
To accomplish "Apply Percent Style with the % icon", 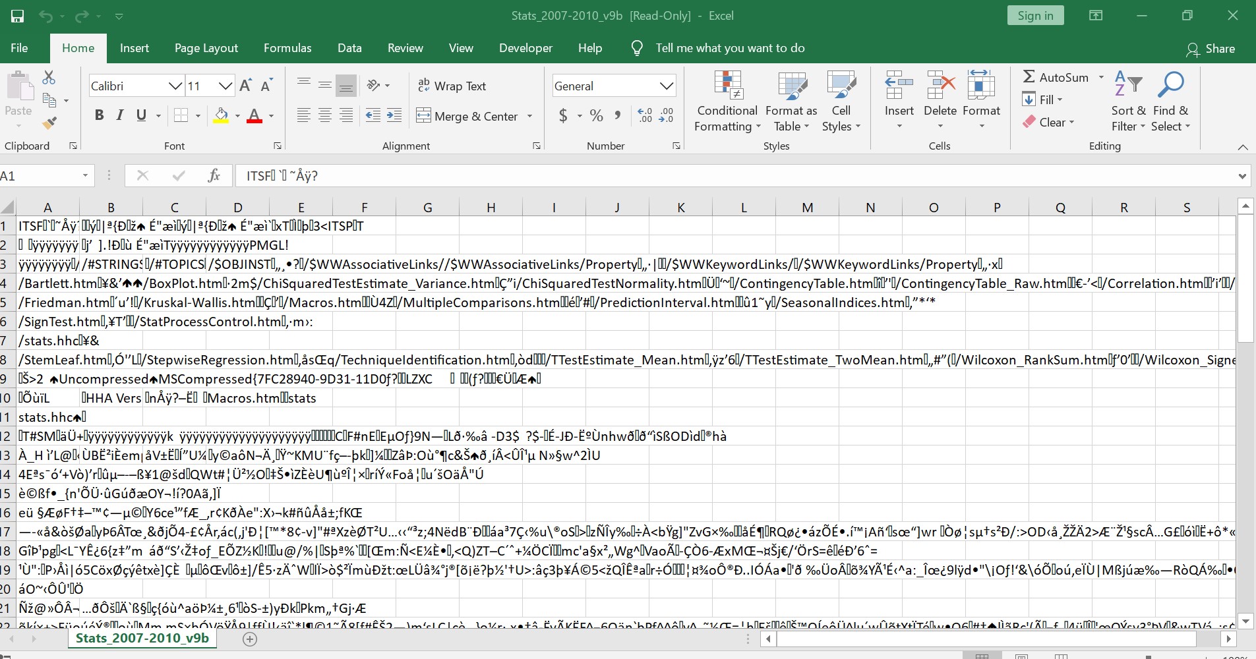I will [597, 116].
